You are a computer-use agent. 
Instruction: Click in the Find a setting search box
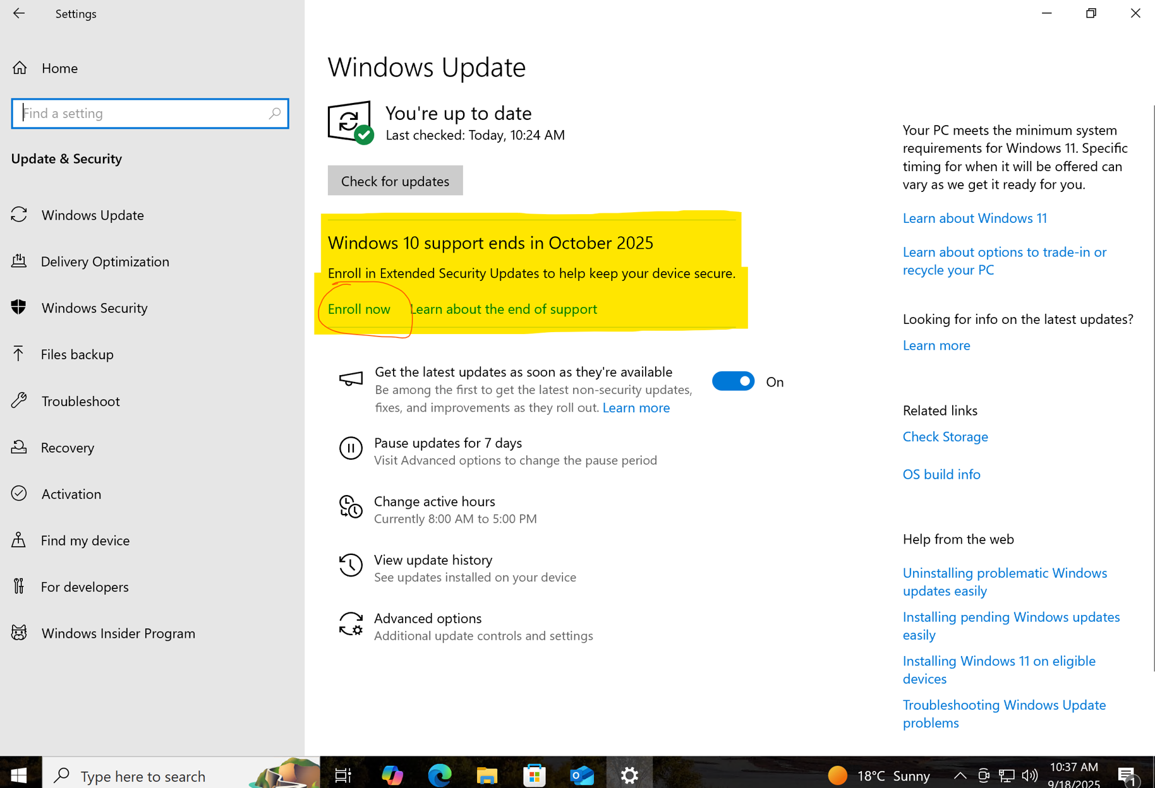[150, 113]
